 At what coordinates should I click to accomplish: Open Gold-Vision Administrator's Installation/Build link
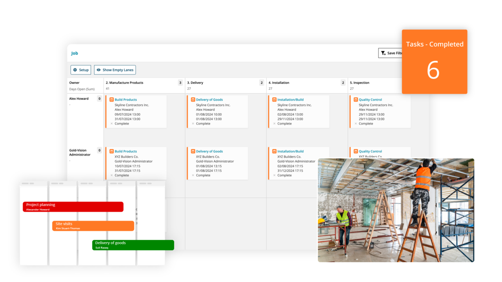291,152
